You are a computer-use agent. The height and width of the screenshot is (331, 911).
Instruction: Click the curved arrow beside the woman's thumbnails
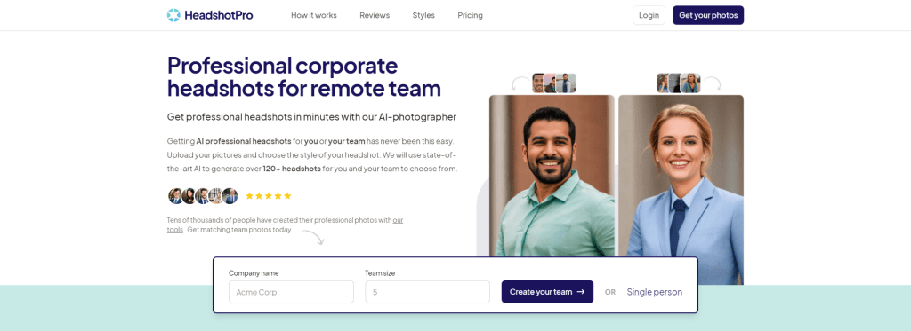(x=712, y=83)
